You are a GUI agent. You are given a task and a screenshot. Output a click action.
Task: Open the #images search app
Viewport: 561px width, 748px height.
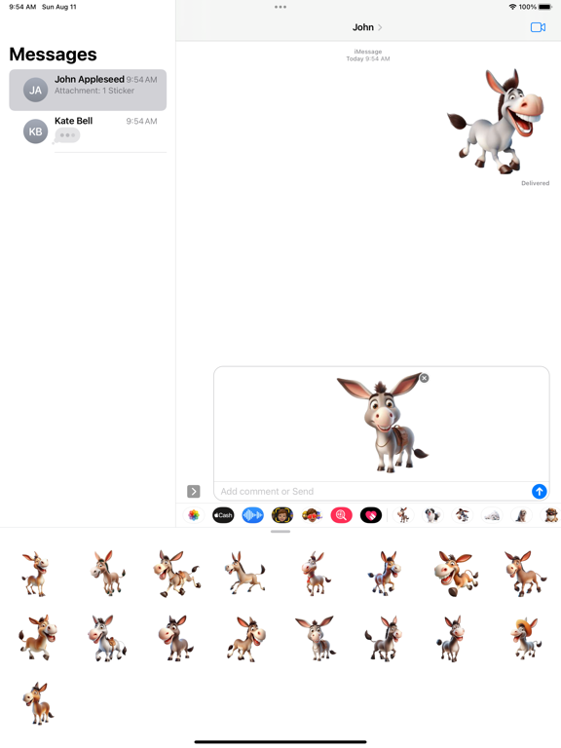[342, 515]
